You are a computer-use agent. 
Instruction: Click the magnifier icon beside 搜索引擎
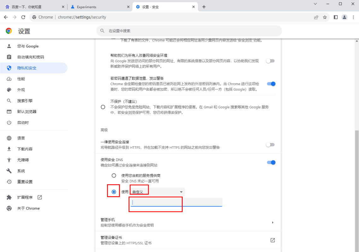[x=9, y=100]
